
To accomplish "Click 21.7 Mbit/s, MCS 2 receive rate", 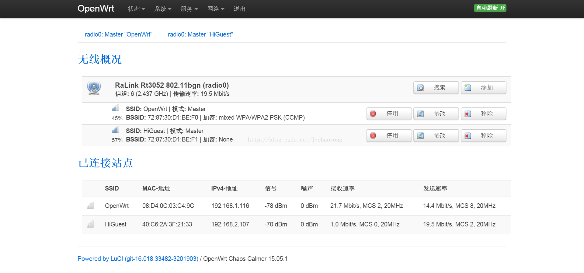I will pyautogui.click(x=367, y=206).
